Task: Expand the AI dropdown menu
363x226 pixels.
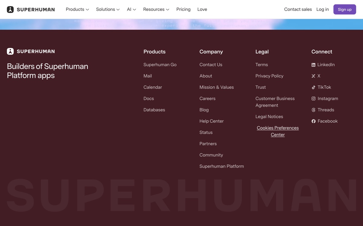Action: (132, 9)
